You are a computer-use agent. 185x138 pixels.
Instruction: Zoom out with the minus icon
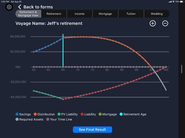[x=165, y=23]
